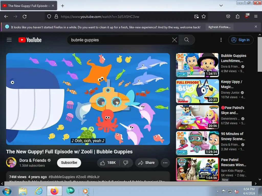This screenshot has width=262, height=196.
Task: Open the clock showing 6:54 PM
Action: coord(249,191)
